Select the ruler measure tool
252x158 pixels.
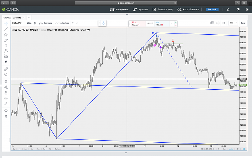pyautogui.click(x=6, y=69)
